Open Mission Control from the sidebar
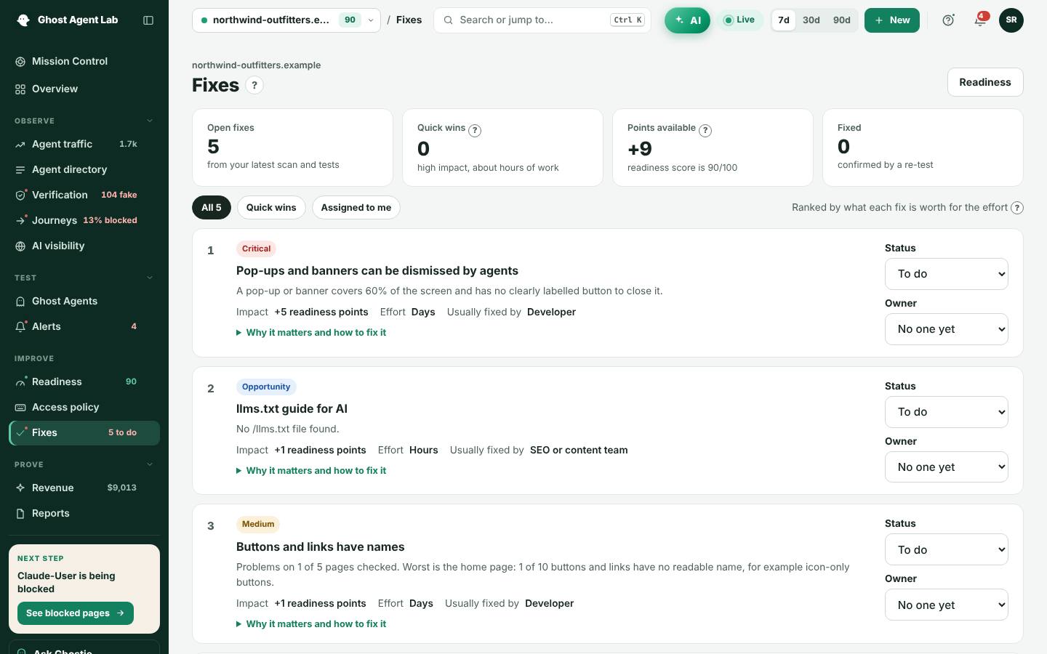This screenshot has width=1047, height=654. [x=84, y=62]
